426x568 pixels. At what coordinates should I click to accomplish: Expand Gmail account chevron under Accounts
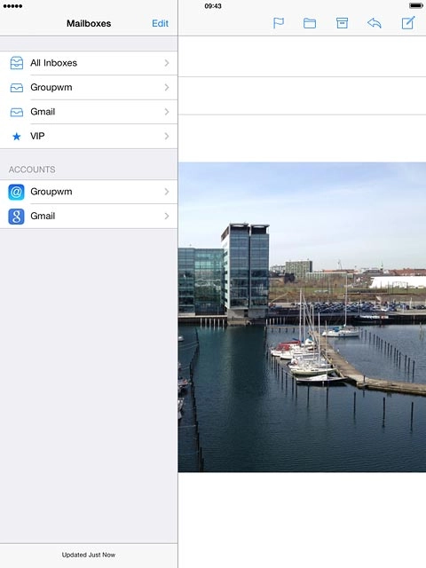167,216
